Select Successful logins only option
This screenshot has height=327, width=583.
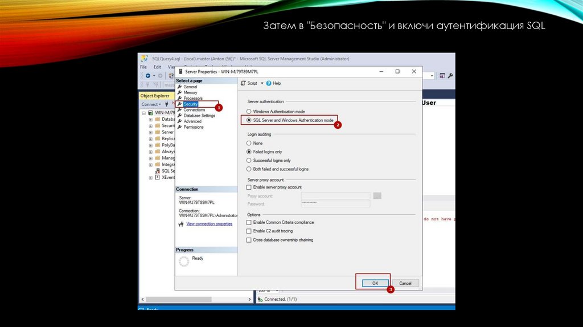pos(249,160)
